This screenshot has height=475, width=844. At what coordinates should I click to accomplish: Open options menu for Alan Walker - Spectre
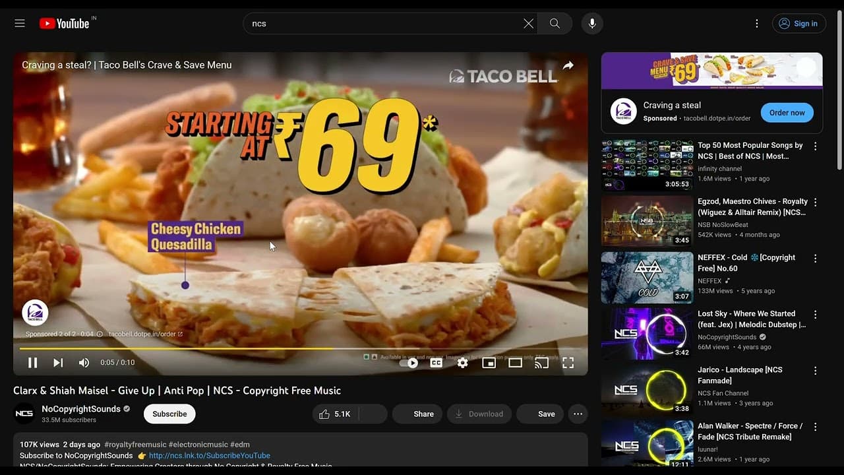click(815, 427)
